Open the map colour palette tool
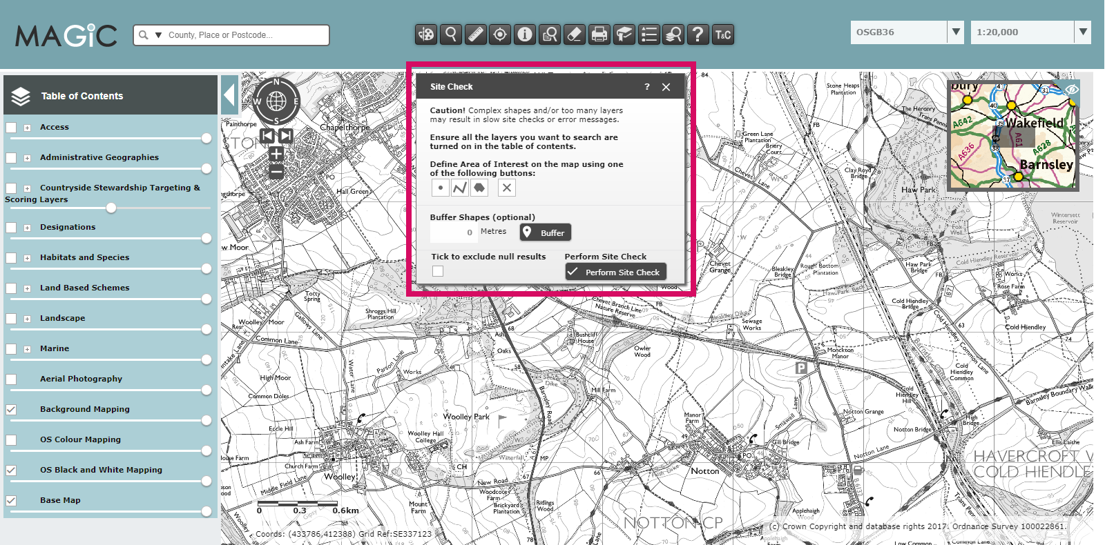The height and width of the screenshot is (545, 1105). point(426,34)
